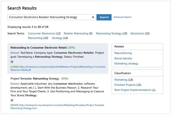172x115 pixels.
Task: Filter by Finished Projects classification
Action: 125,85
